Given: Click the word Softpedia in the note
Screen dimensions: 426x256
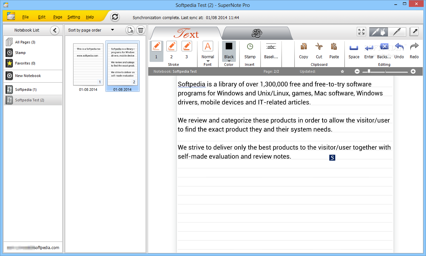Looking at the screenshot, I should tap(191, 84).
